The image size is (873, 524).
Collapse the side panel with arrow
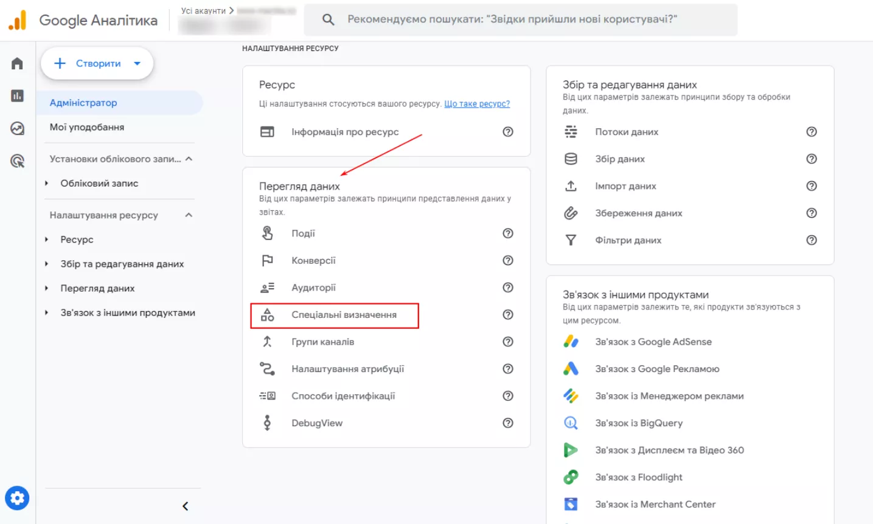click(186, 506)
